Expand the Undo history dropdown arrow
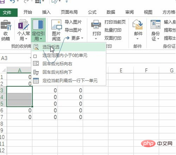 tap(18, 1)
